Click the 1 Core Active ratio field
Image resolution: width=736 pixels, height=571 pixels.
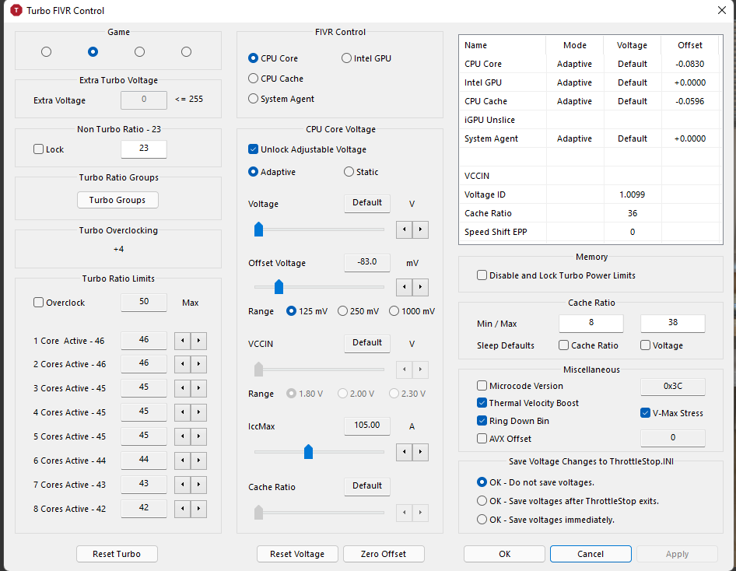coord(144,340)
